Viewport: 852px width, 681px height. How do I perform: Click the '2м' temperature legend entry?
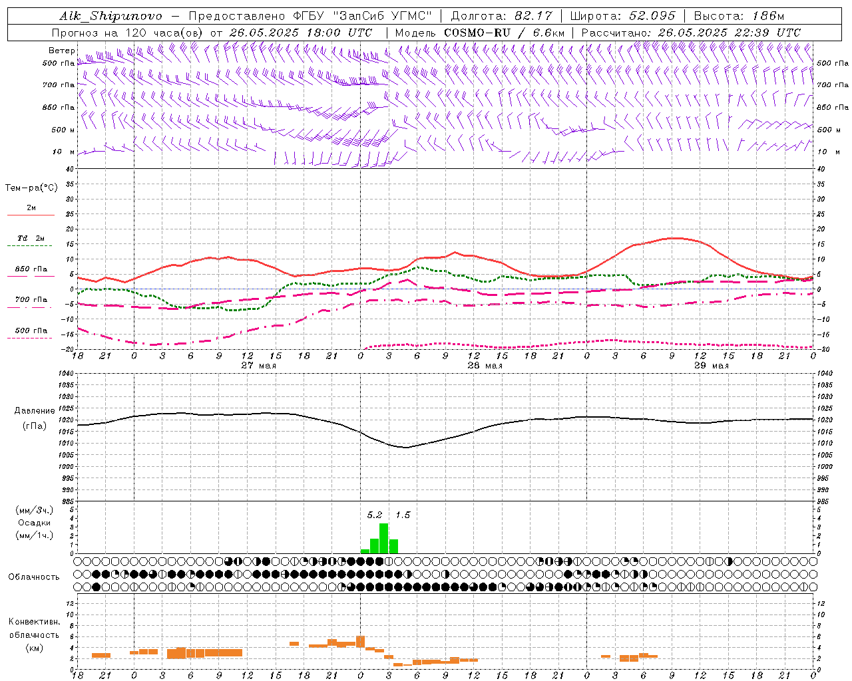tap(31, 208)
